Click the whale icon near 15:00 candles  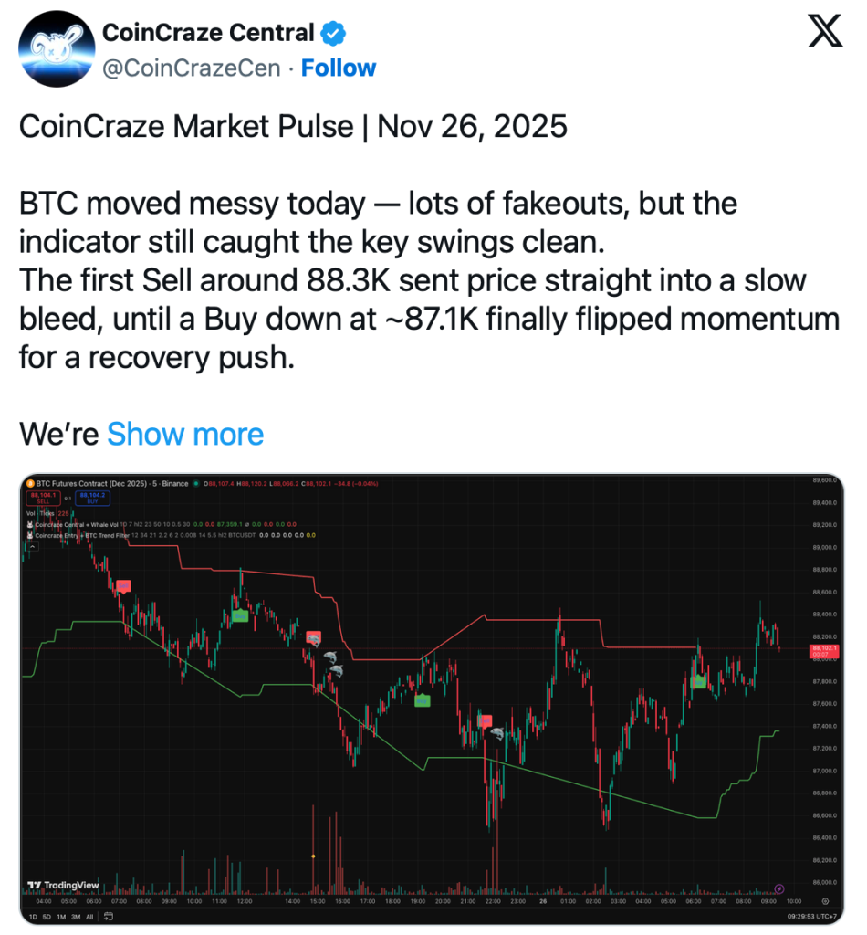point(329,656)
